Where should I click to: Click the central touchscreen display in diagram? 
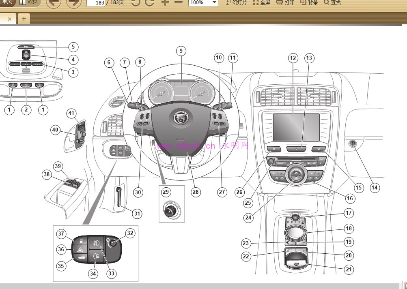tap(296, 127)
